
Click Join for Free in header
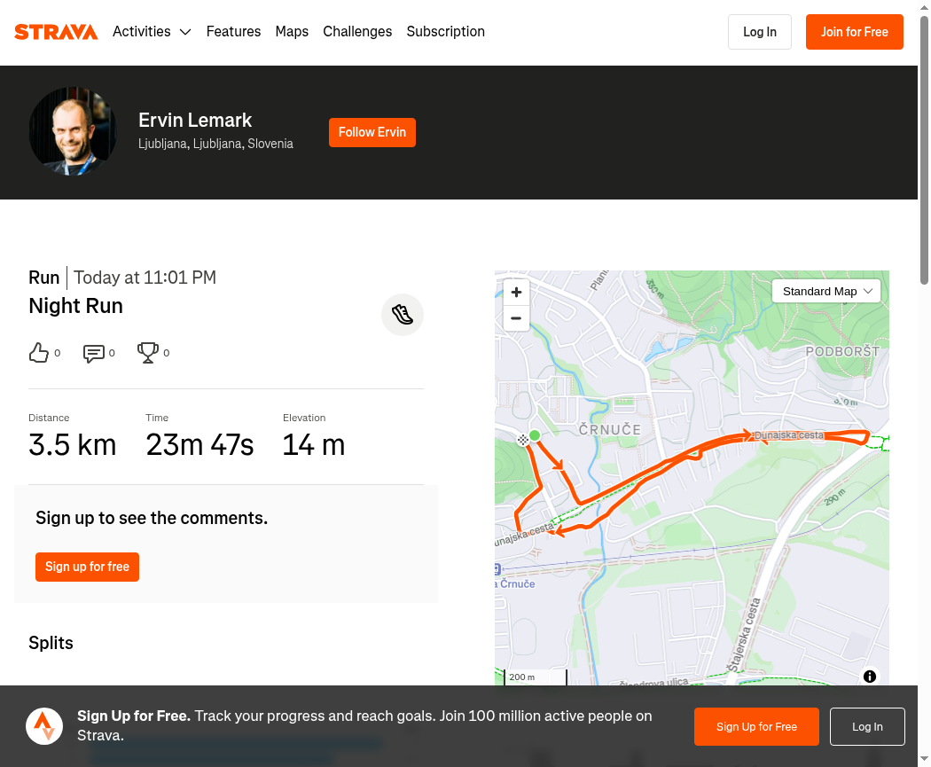click(855, 32)
